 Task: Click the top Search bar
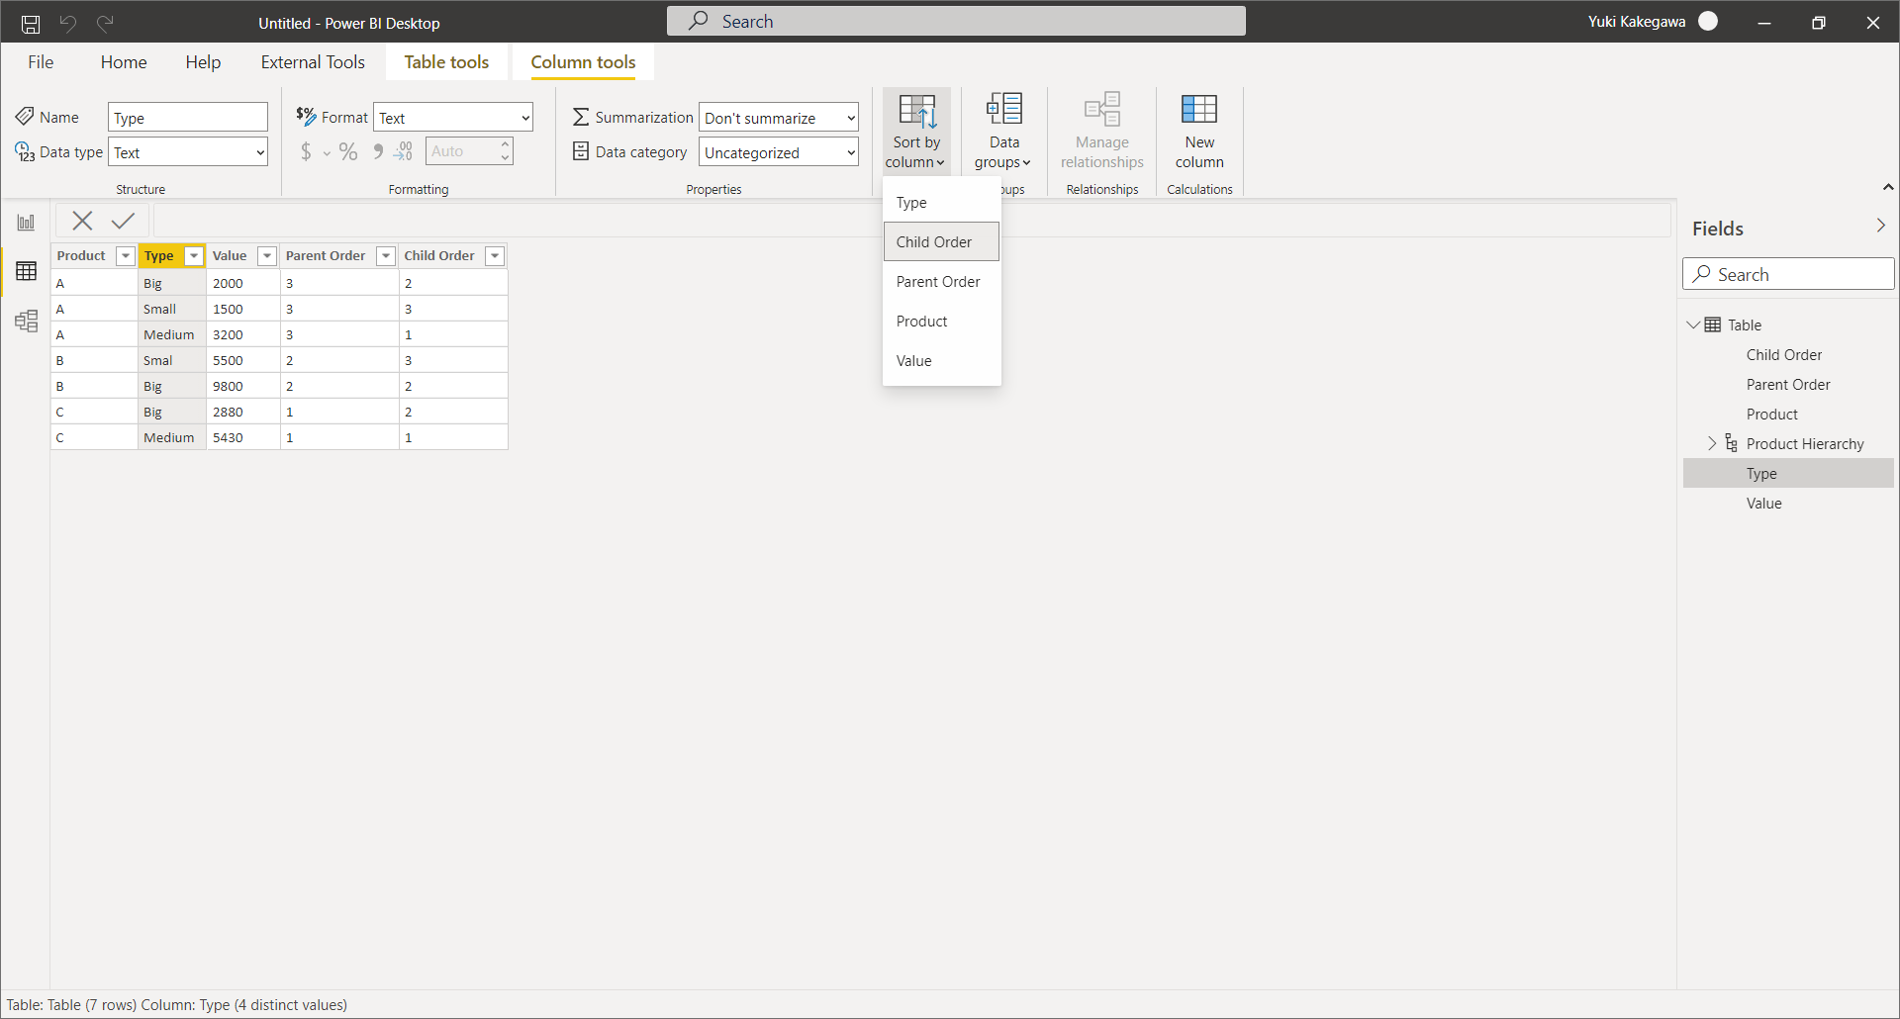(x=956, y=21)
